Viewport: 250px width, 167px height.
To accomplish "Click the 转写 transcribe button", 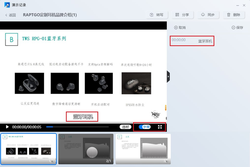I will pos(157,15).
